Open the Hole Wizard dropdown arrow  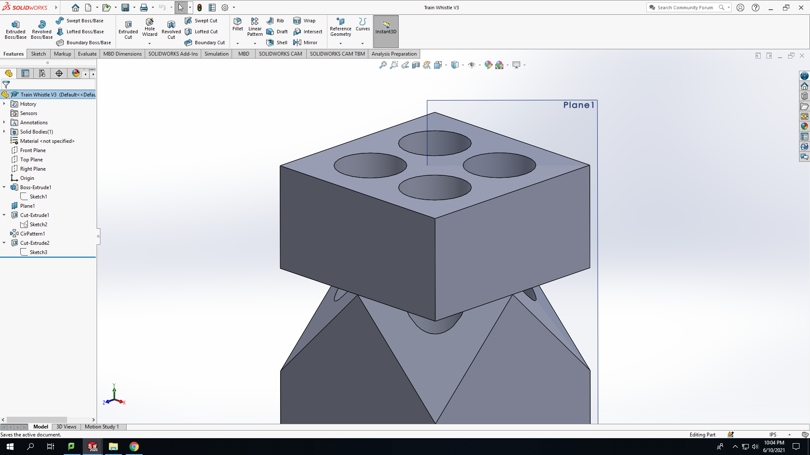(149, 43)
